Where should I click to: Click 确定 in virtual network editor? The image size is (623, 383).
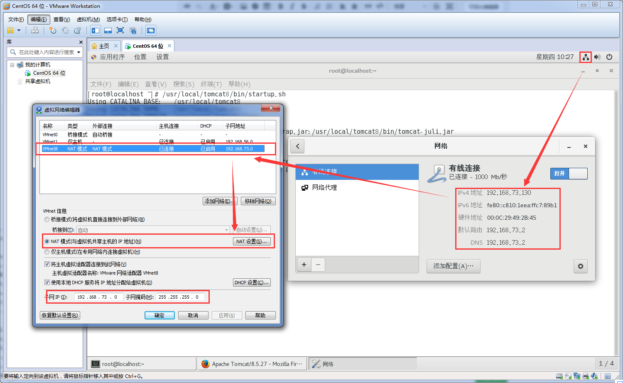[159, 315]
